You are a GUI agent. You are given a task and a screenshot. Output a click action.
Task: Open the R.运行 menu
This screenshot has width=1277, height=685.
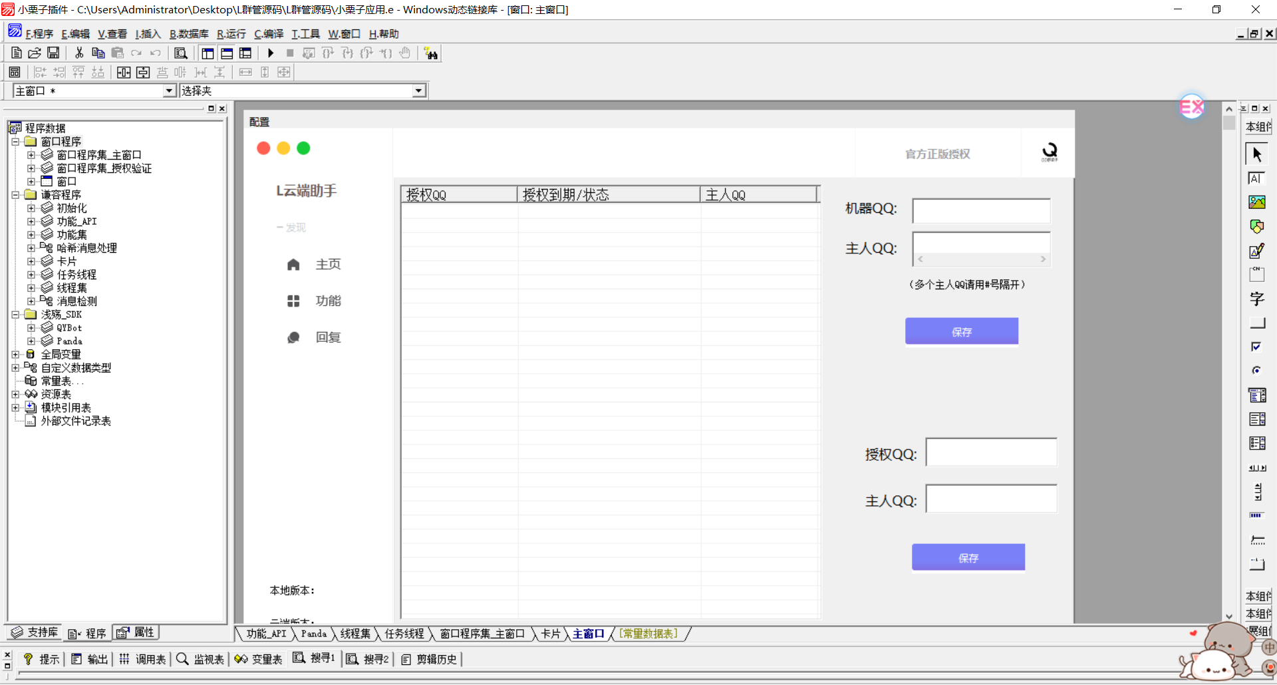[x=231, y=34]
